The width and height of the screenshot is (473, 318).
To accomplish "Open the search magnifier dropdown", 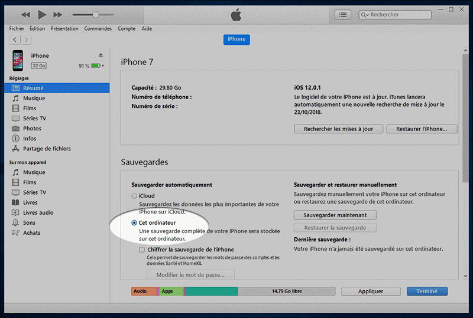I will pos(365,15).
